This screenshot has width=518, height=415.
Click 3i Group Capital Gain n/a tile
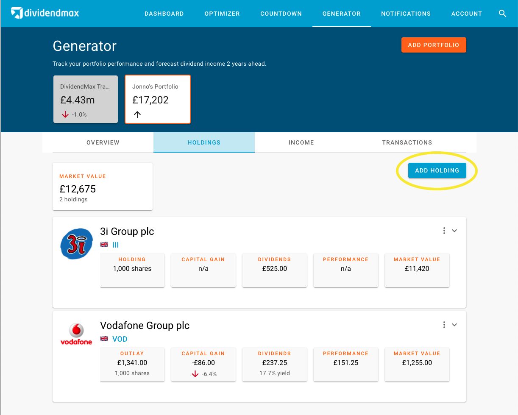coord(203,270)
